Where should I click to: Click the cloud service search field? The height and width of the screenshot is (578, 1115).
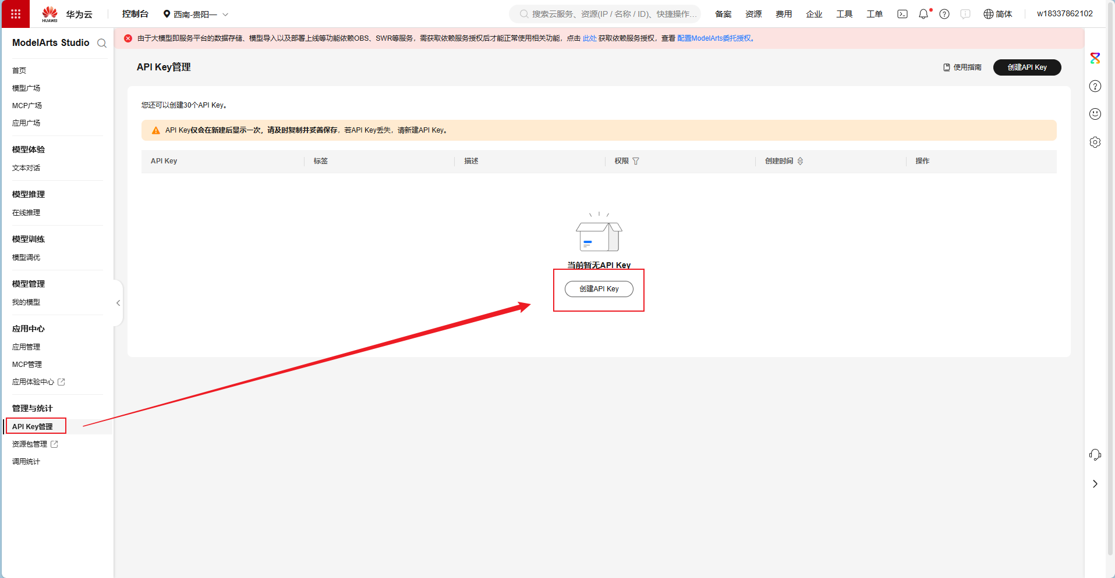[x=605, y=14]
